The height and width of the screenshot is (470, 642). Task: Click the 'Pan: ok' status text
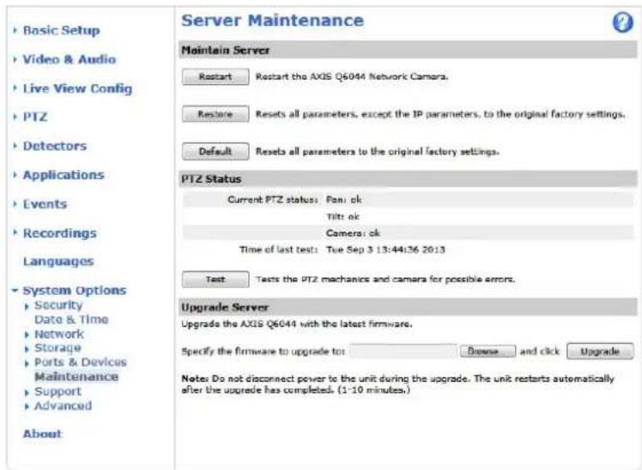[x=344, y=200]
